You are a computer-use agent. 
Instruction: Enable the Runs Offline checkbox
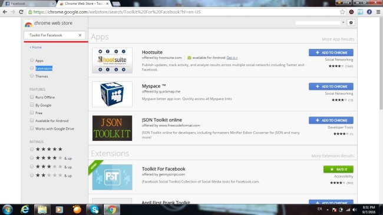pos(32,97)
